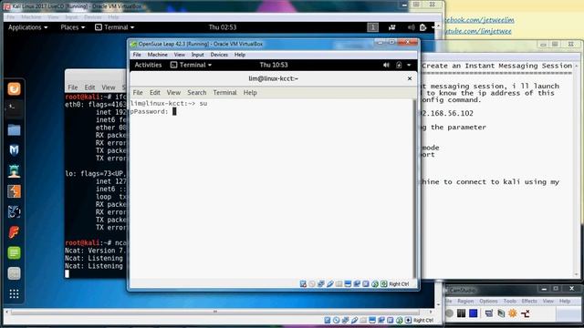Open the Edit menu in lim@linux-kcct terminal
Viewport: 584px width, 328px height.
coord(155,93)
